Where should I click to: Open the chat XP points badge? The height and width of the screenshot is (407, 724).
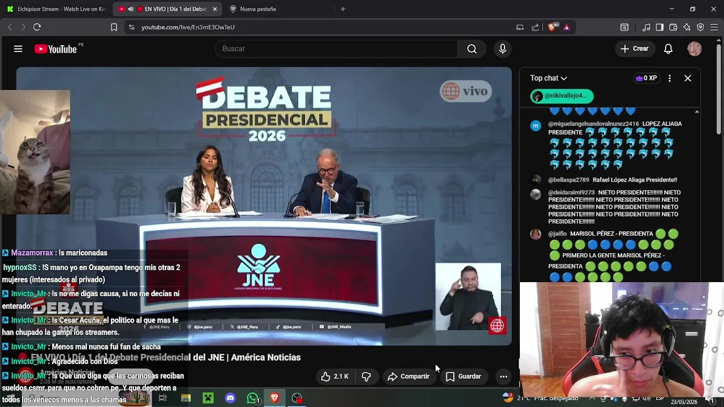(x=647, y=78)
